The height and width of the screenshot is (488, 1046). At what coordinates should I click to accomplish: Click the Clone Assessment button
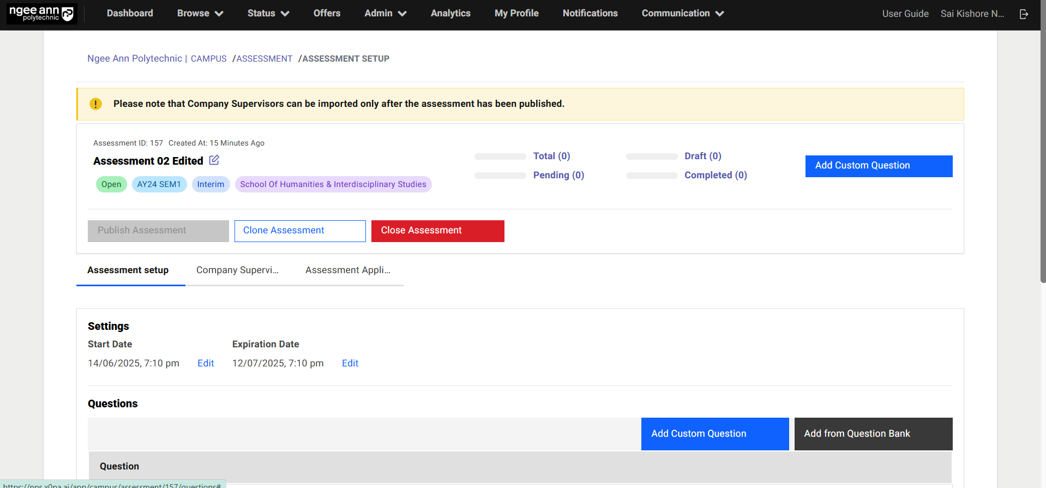(300, 231)
